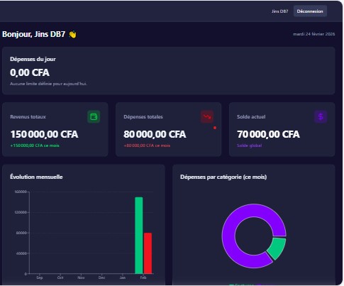Click the '+150000,00 CFA ce mois' green text

click(x=35, y=145)
